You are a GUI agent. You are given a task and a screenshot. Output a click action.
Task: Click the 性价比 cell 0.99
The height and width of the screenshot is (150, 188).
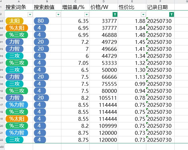tap(132, 84)
